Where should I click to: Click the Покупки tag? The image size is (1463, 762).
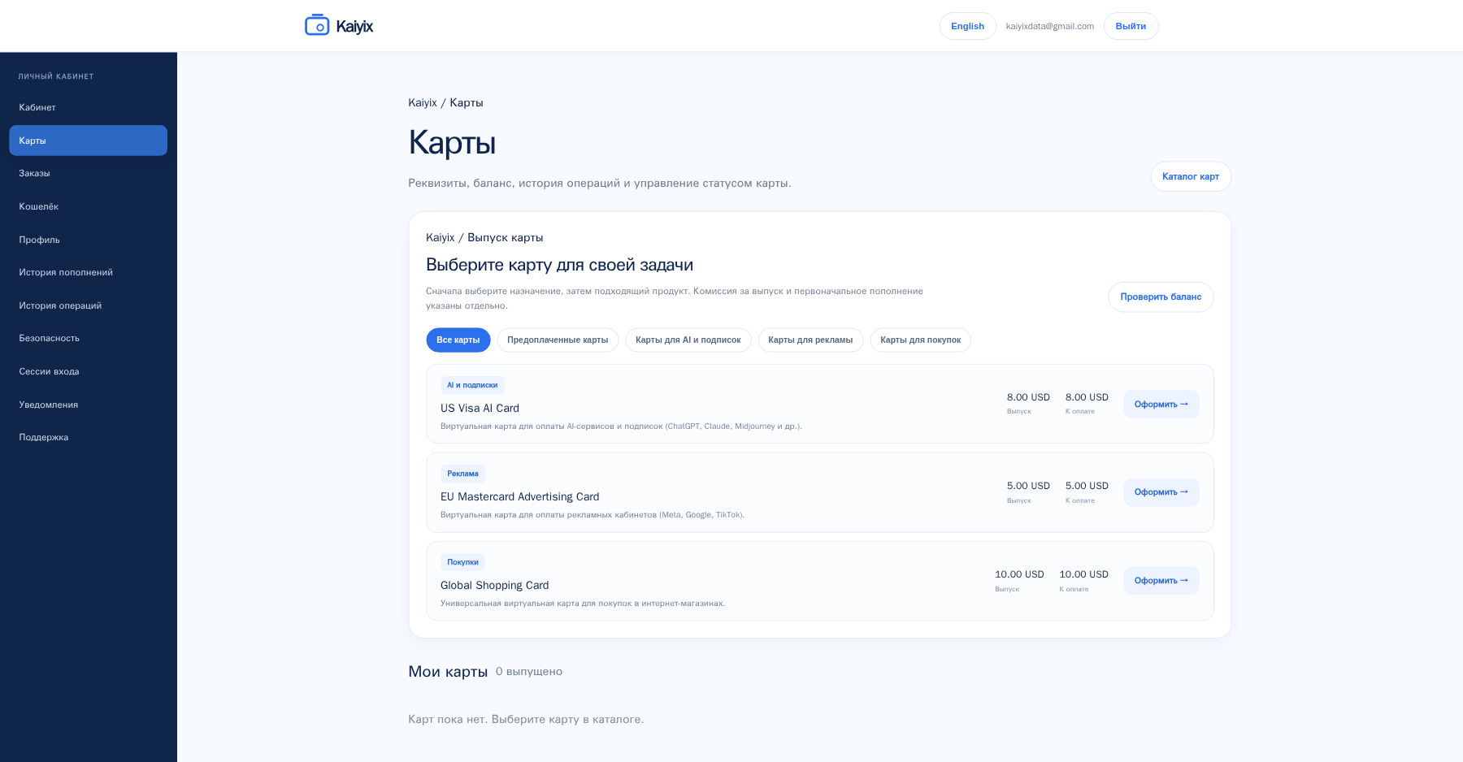coord(462,562)
